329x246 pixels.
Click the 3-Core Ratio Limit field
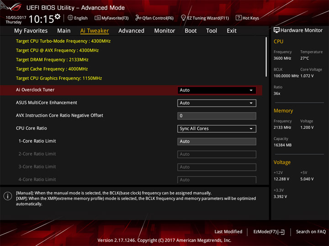coord(217,167)
